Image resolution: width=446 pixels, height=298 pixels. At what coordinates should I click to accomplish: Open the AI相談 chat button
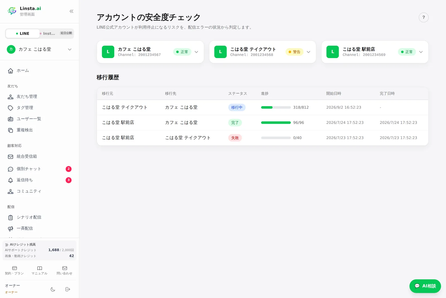tap(425, 286)
